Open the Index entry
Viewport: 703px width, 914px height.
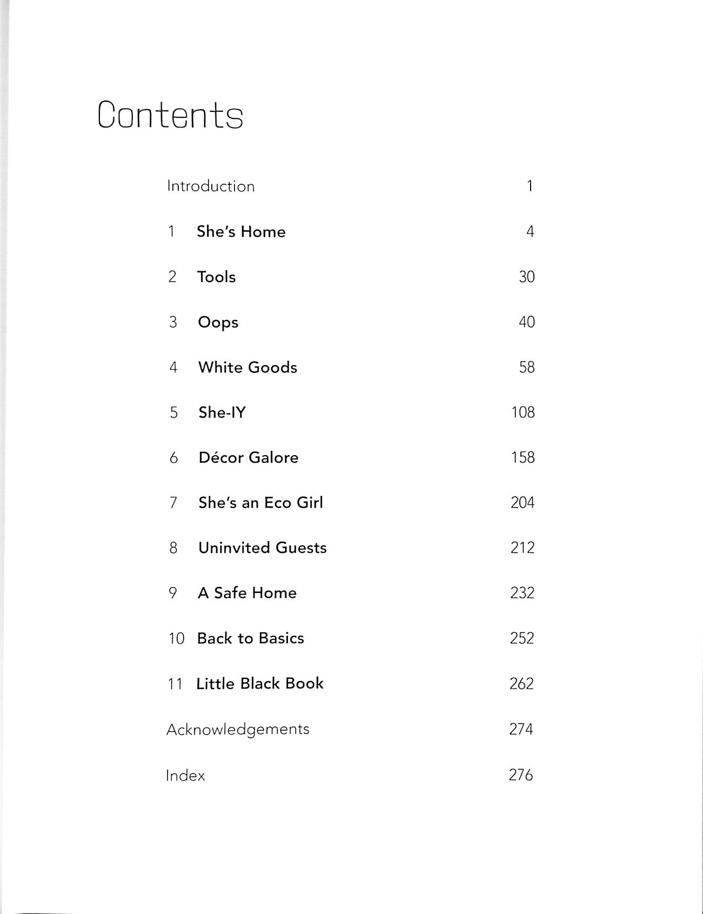tap(185, 776)
